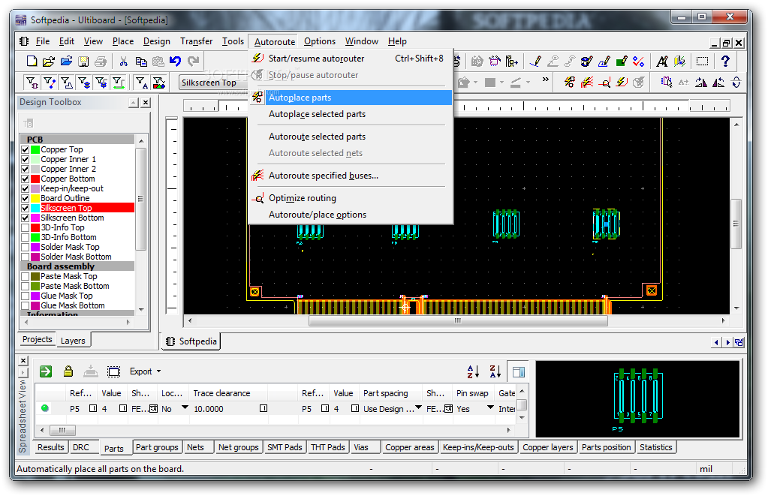Enable the 3D-Info Top layer
768x496 pixels.
[26, 227]
